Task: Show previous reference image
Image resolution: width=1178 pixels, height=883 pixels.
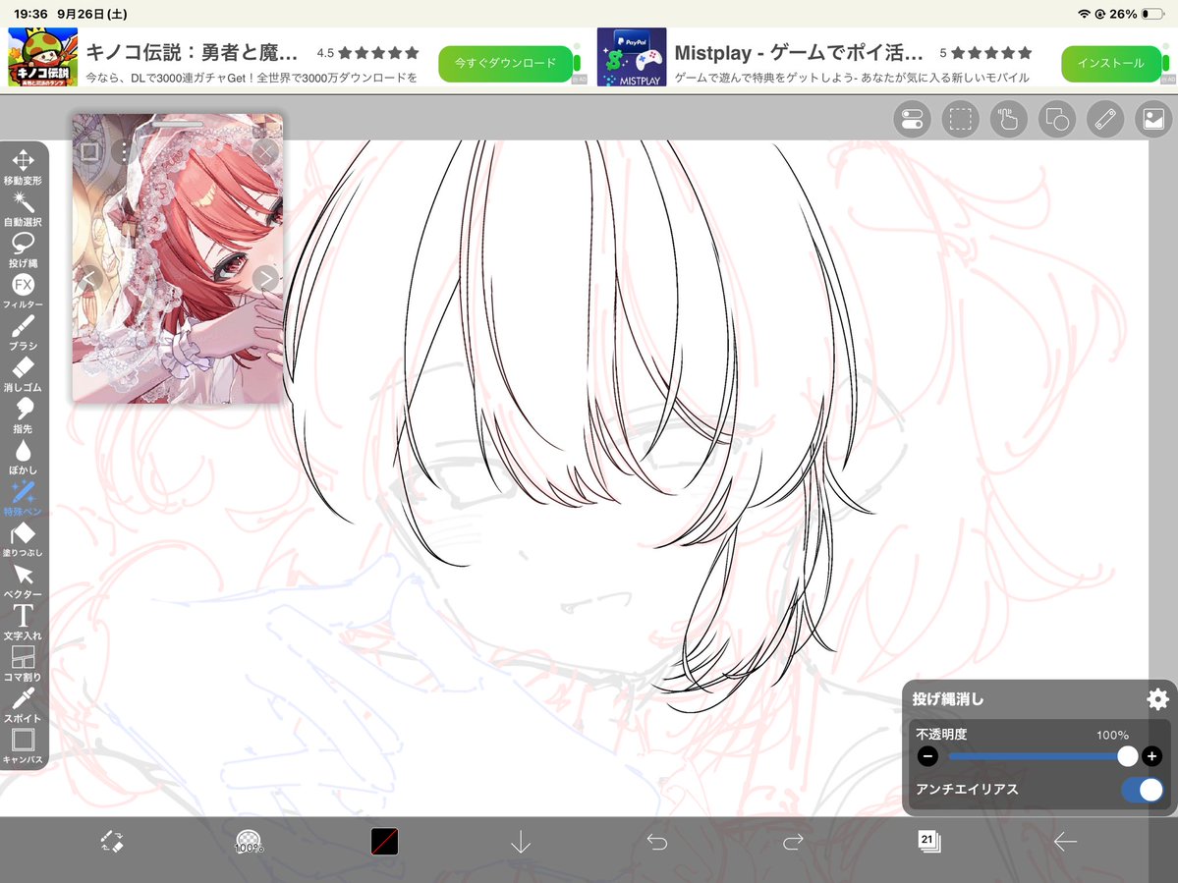Action: pyautogui.click(x=89, y=278)
